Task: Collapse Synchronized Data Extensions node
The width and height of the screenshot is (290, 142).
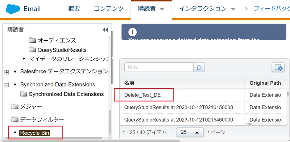Action: [x=7, y=85]
